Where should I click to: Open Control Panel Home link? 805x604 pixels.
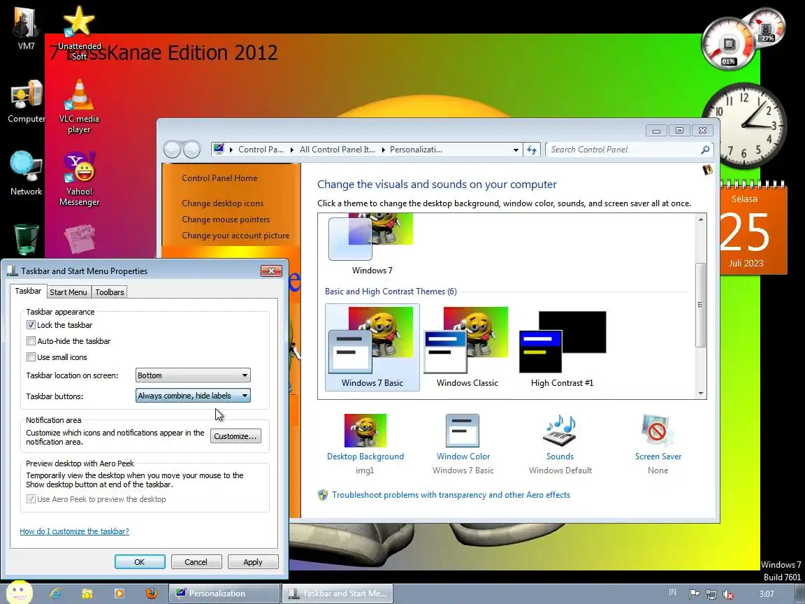219,178
